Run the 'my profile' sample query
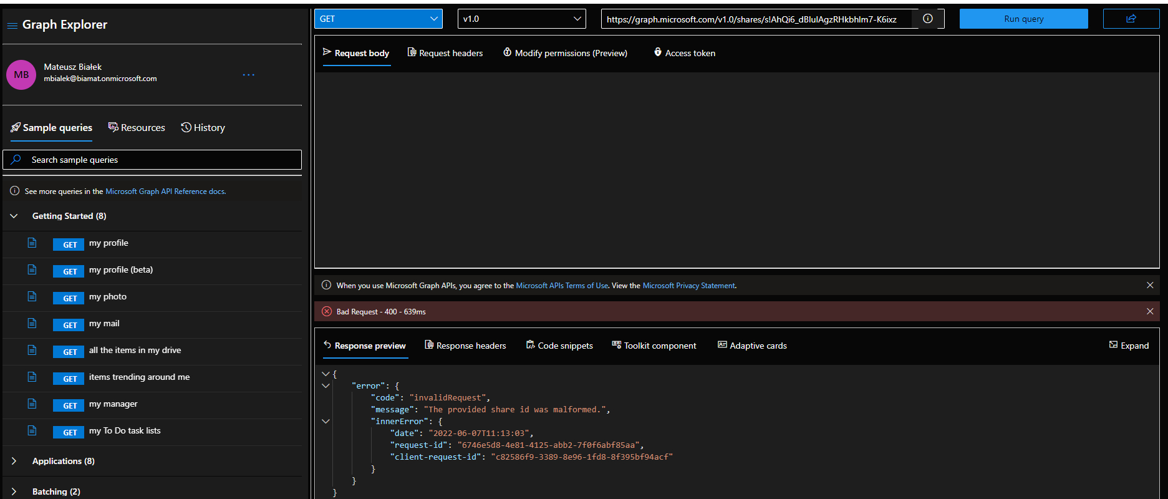The width and height of the screenshot is (1168, 499). 109,243
